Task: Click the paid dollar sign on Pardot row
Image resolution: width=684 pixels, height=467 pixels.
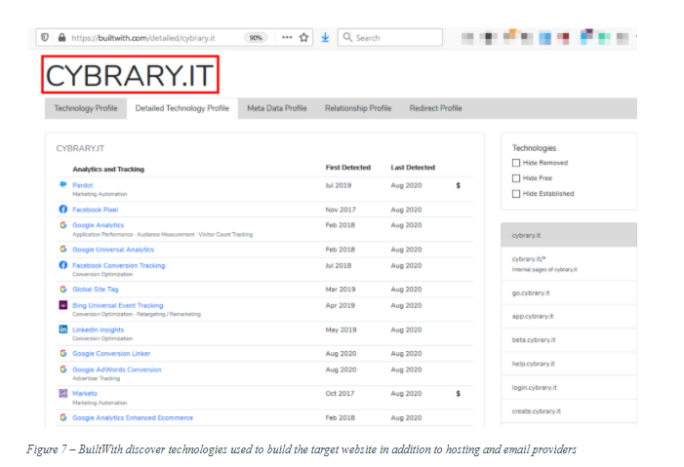Action: pyautogui.click(x=458, y=185)
